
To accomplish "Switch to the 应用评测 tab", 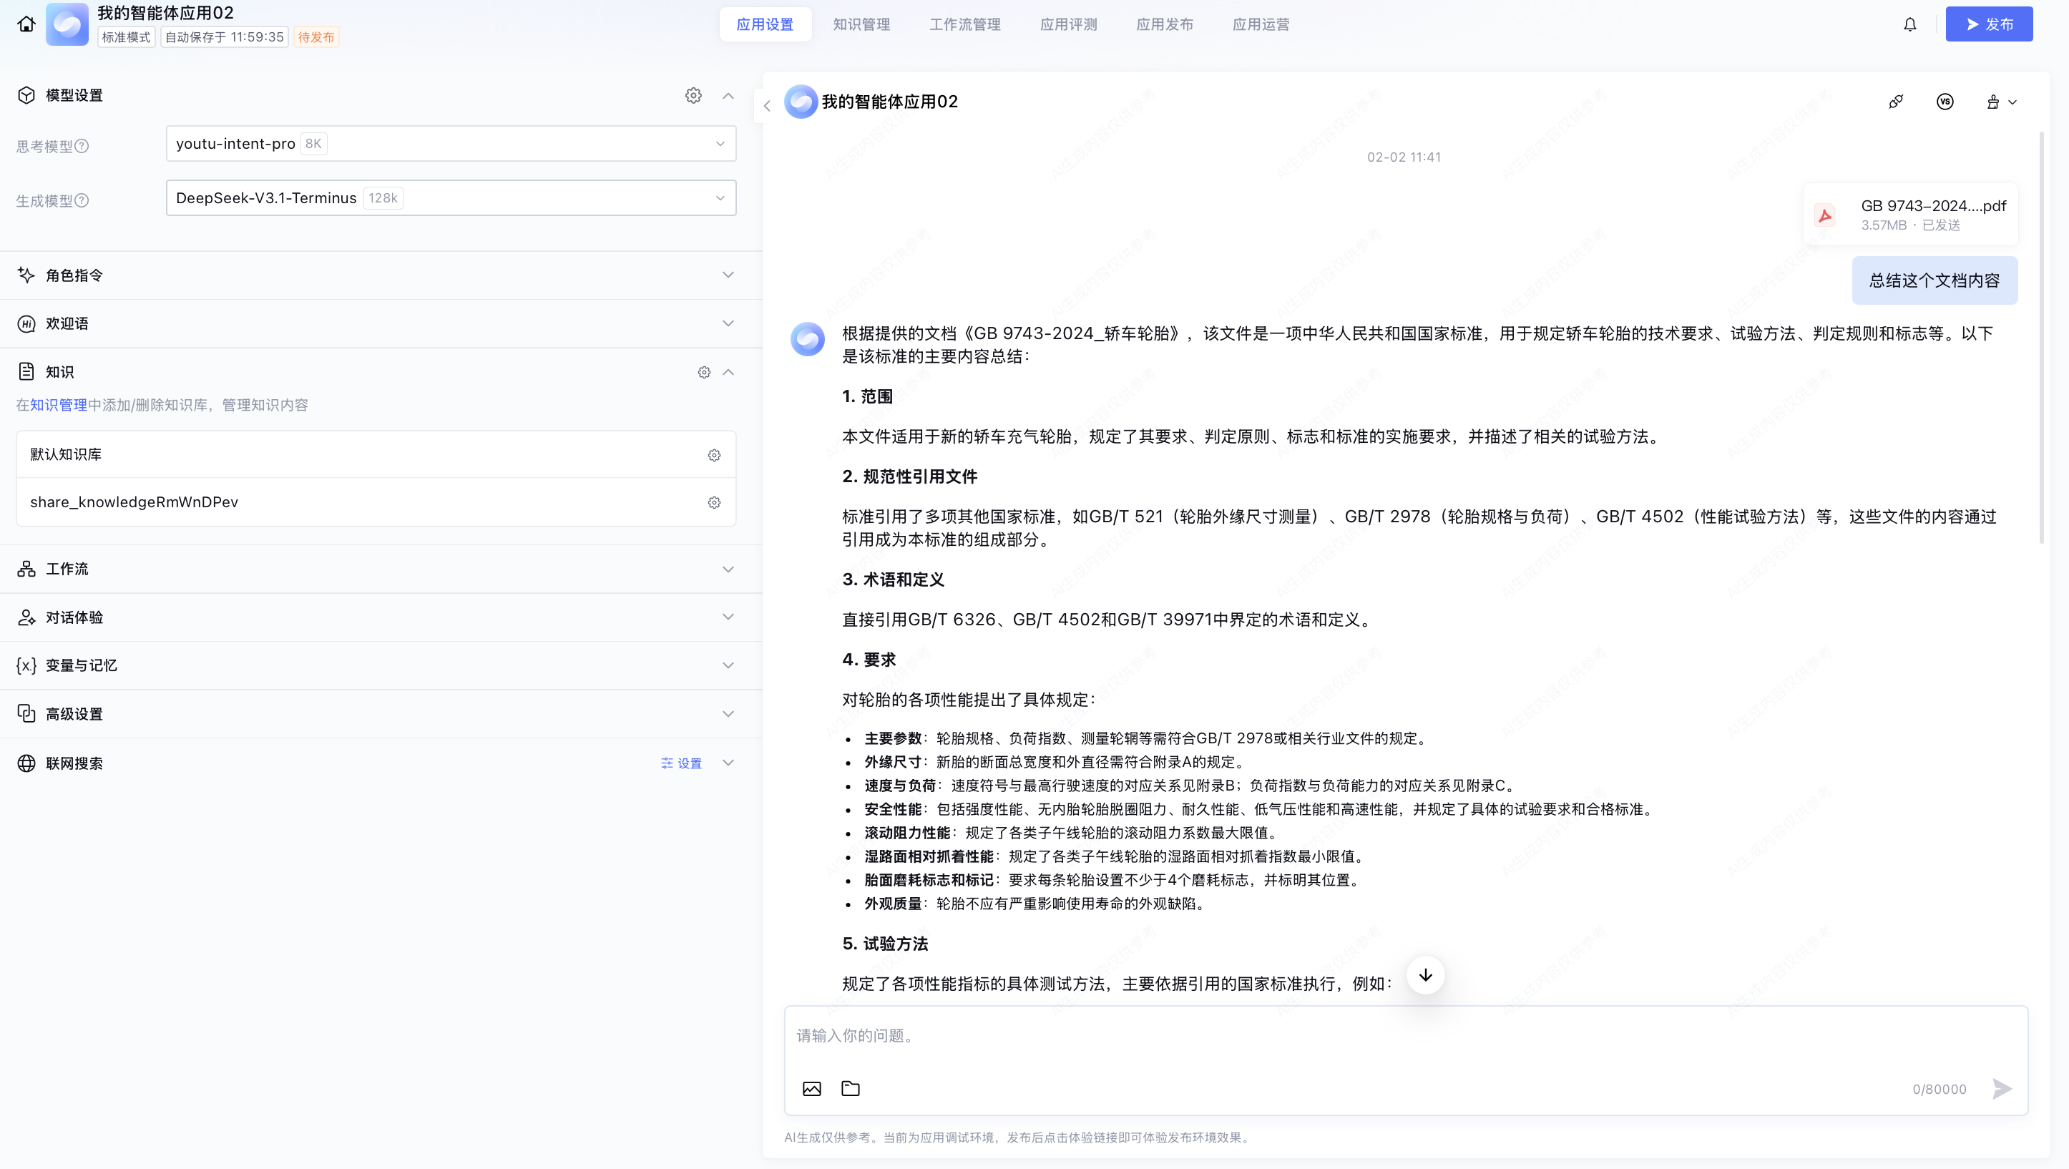I will (x=1068, y=24).
